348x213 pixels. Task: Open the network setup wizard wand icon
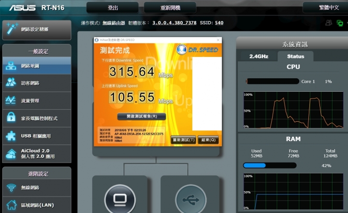12,28
